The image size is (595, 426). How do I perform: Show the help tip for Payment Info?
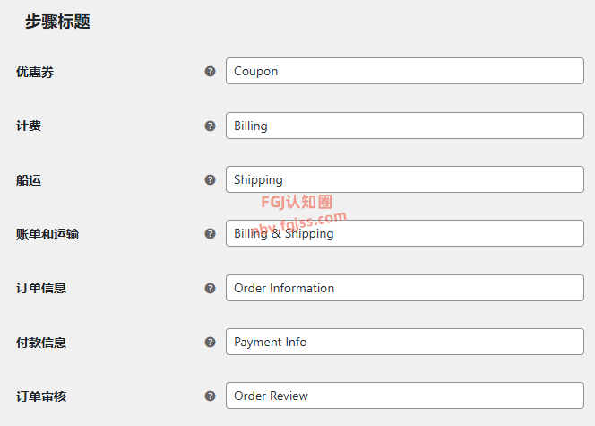210,342
